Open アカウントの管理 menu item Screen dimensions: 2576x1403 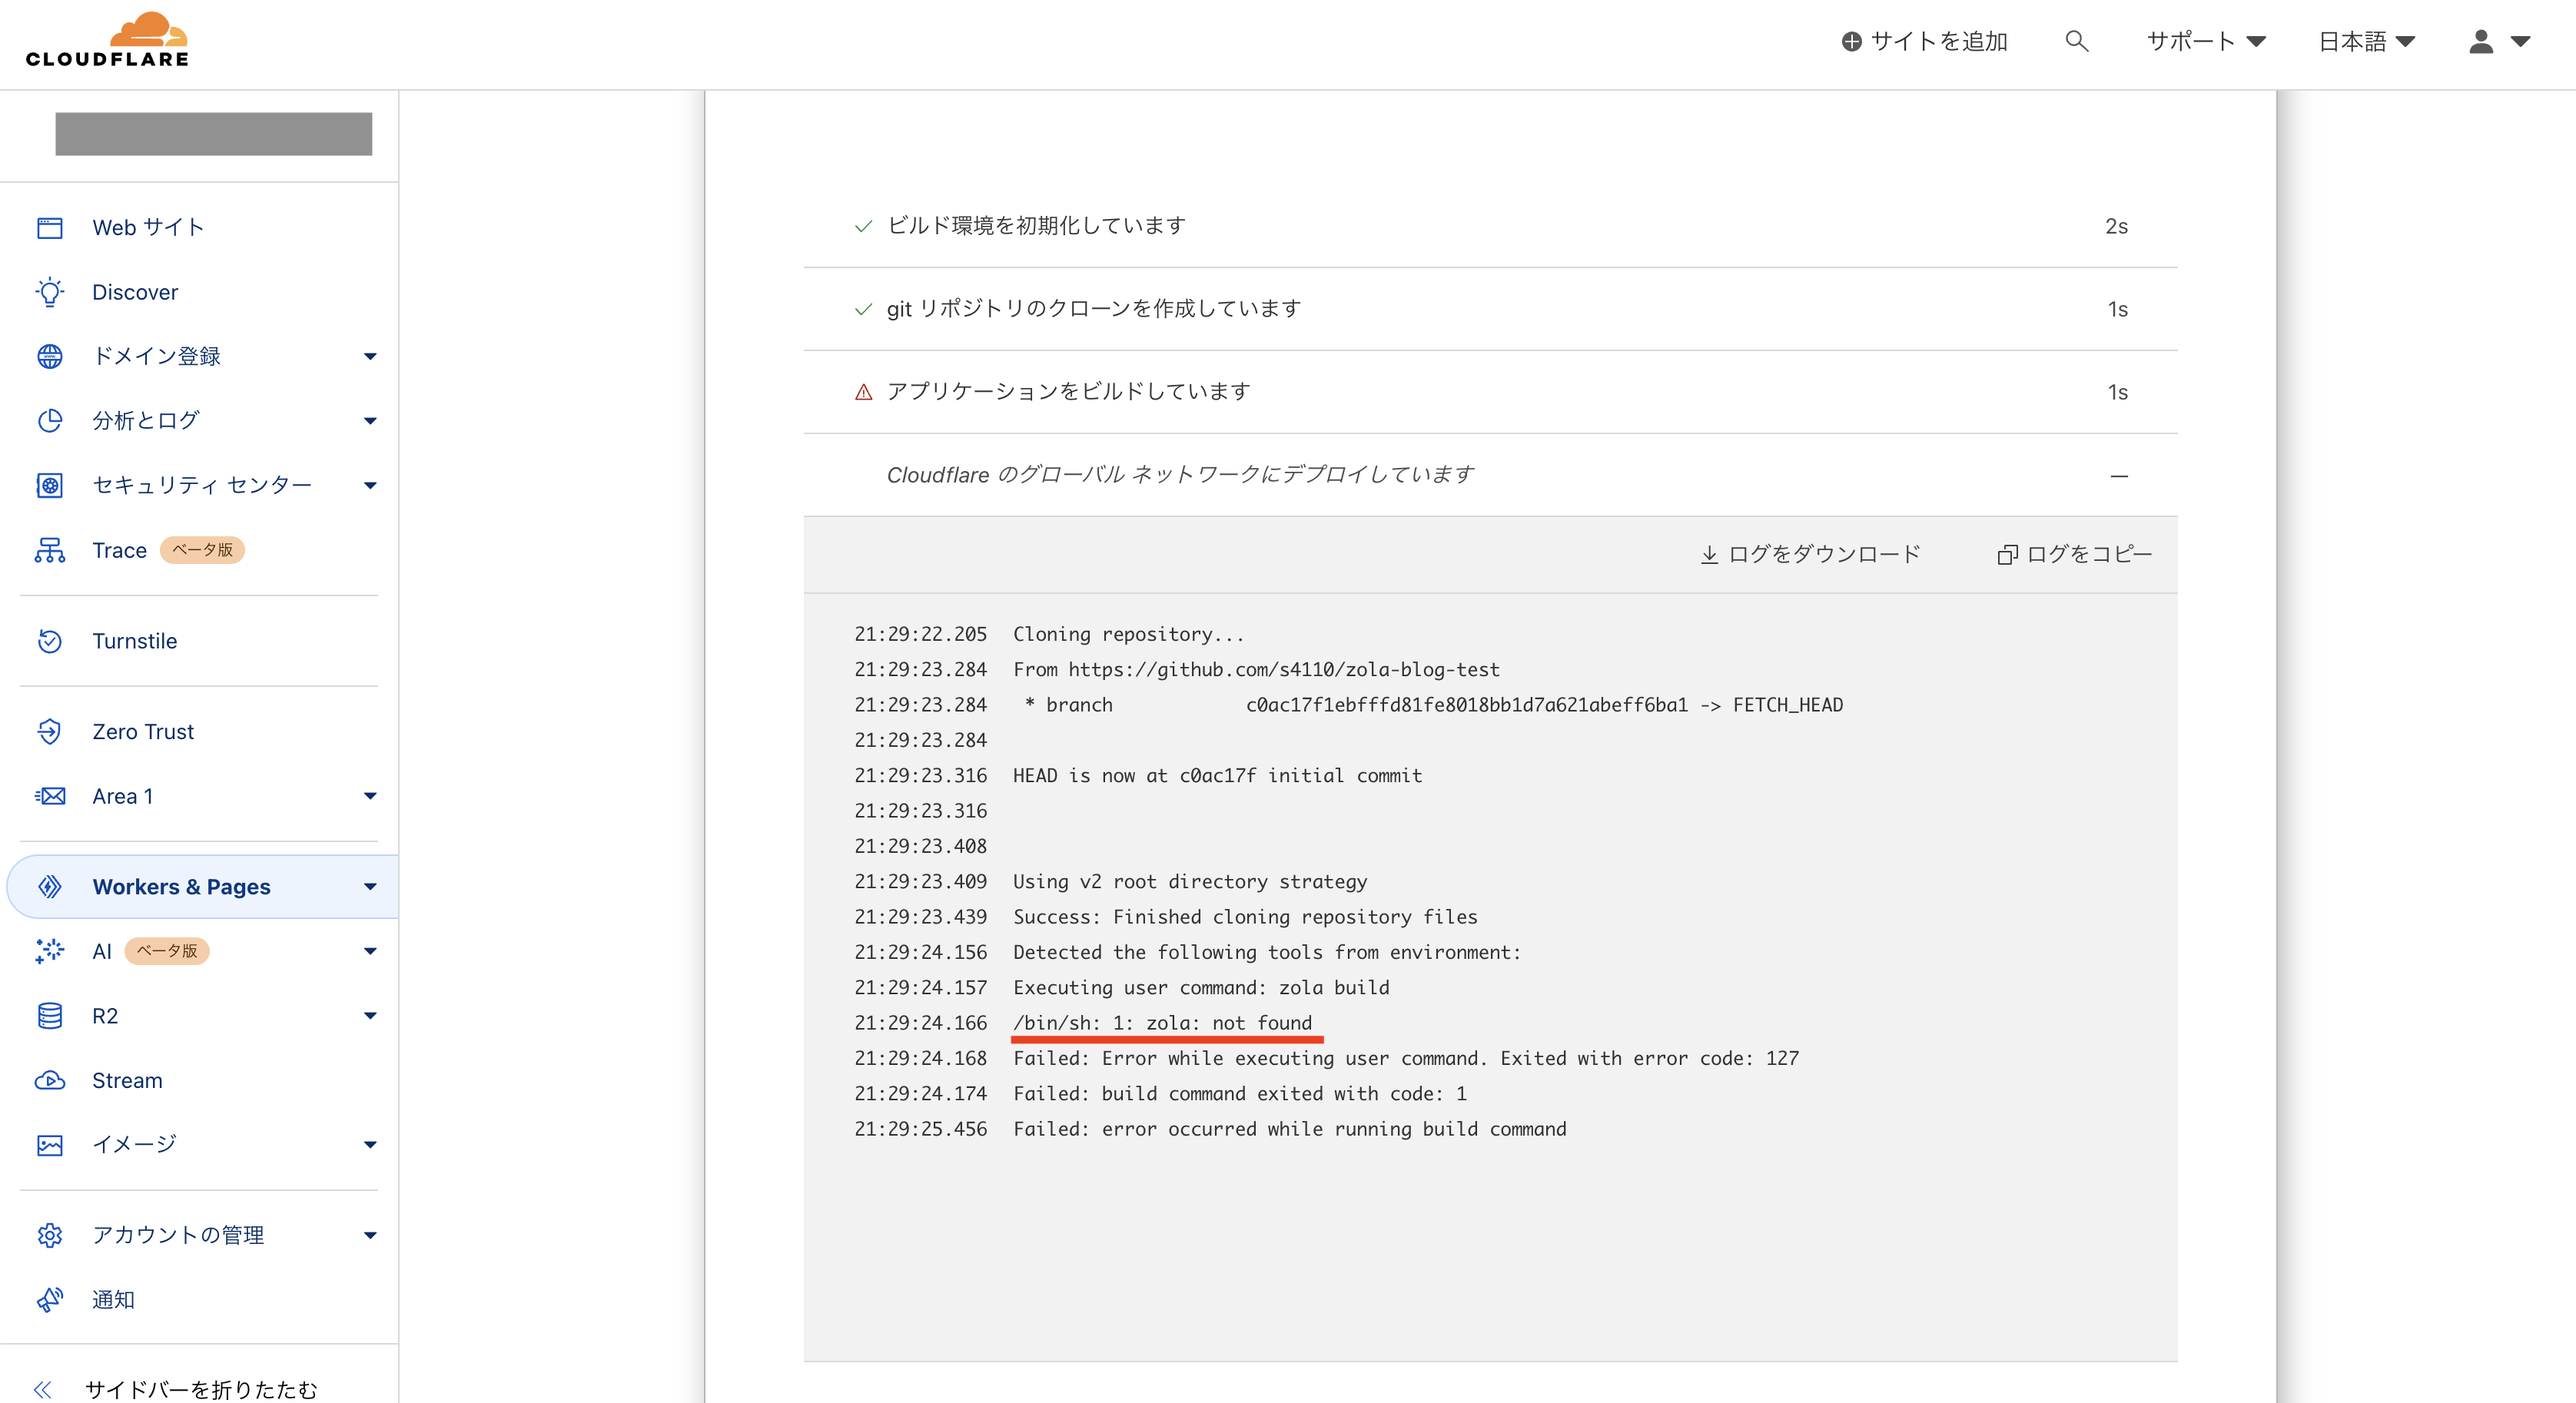click(x=178, y=1235)
